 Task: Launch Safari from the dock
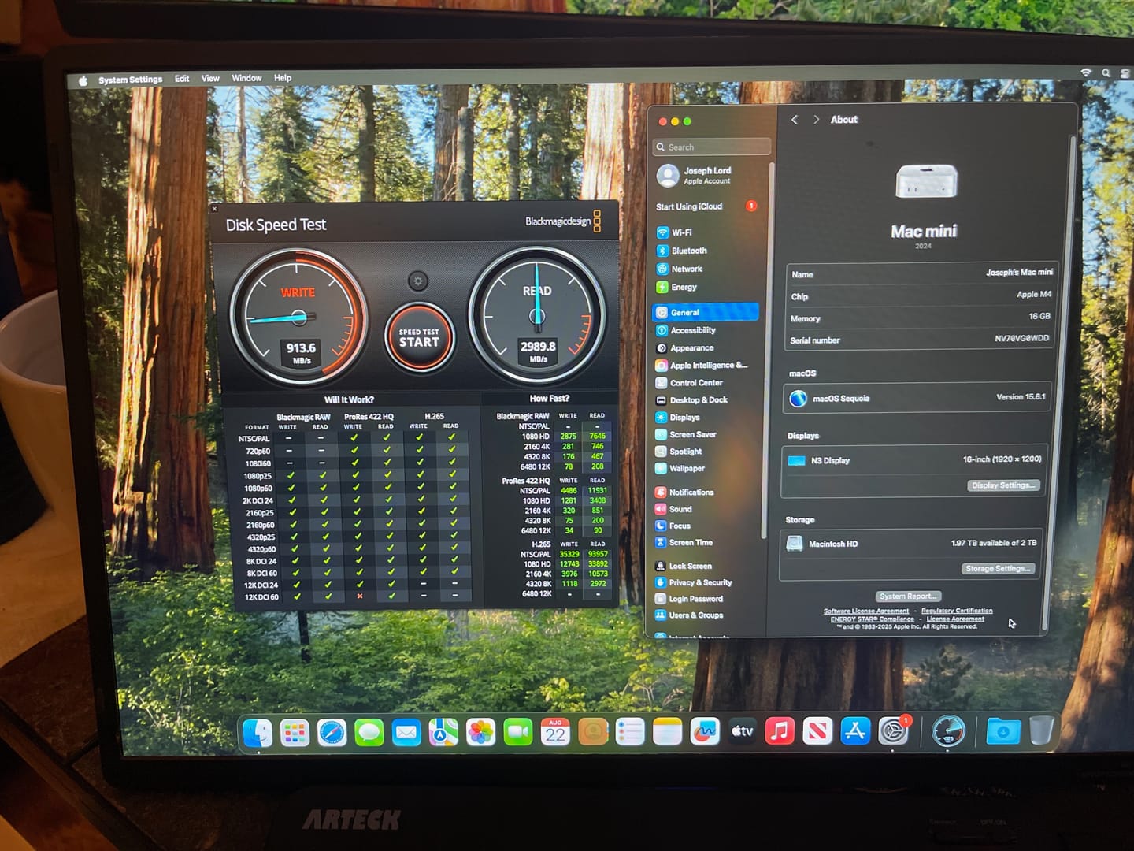[332, 734]
